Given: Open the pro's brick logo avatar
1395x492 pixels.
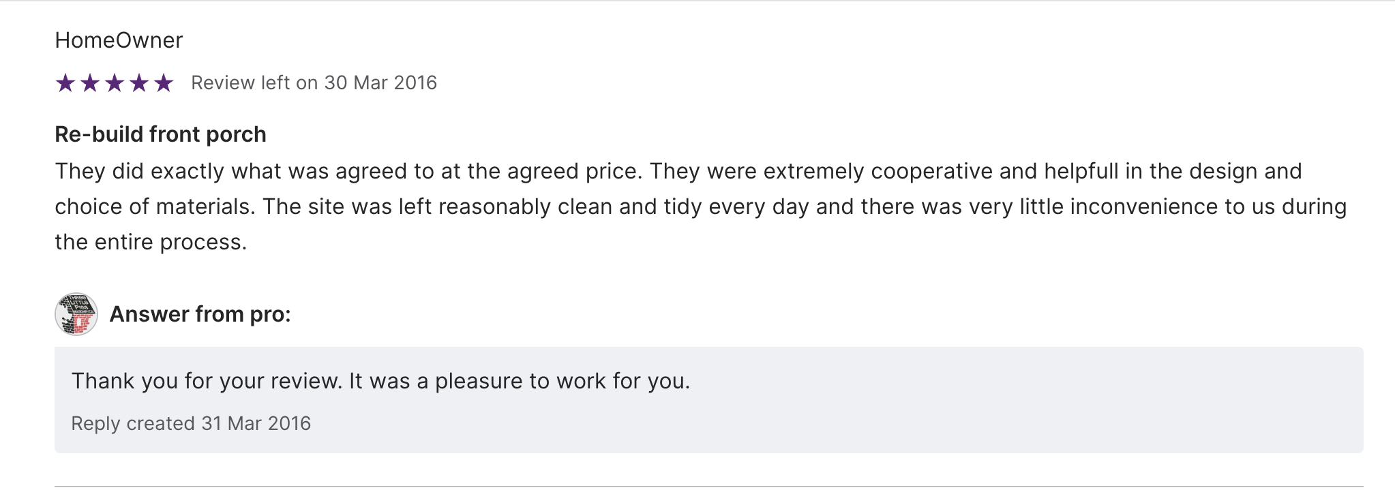Looking at the screenshot, I should click(x=76, y=314).
